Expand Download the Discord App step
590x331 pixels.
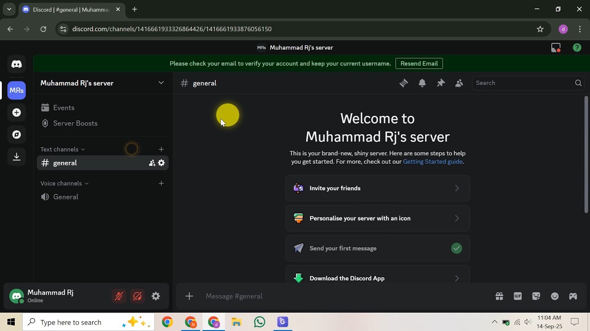378,275
